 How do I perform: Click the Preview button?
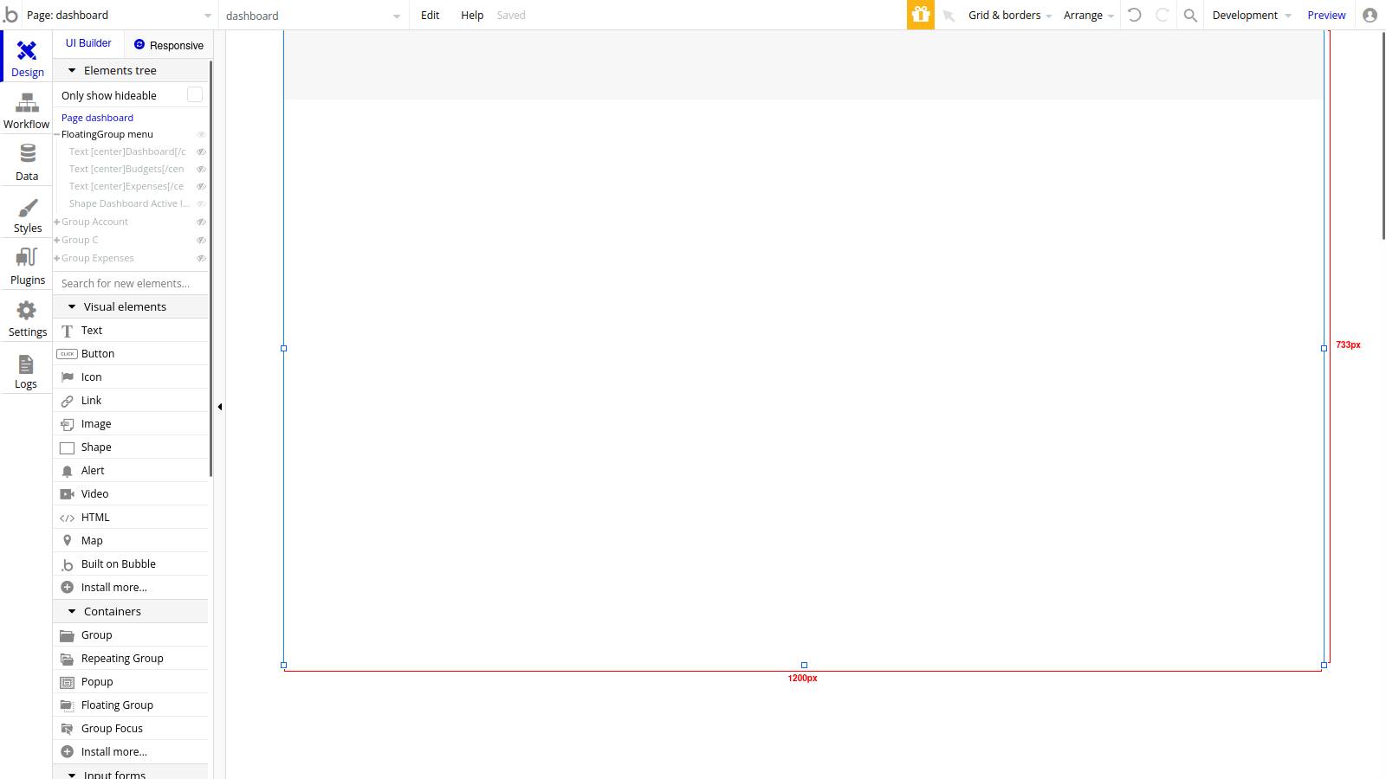1326,15
